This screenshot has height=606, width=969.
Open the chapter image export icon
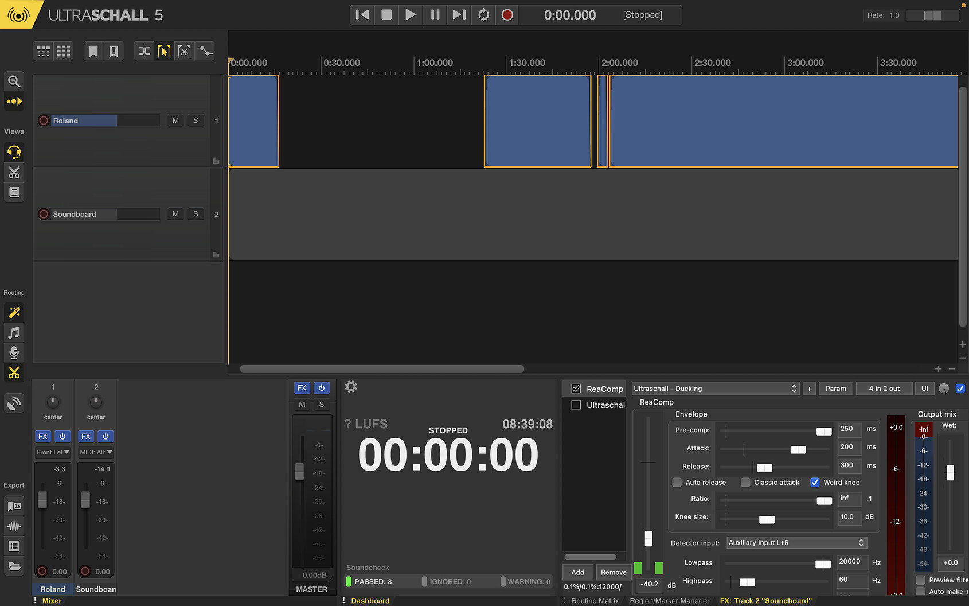point(14,506)
